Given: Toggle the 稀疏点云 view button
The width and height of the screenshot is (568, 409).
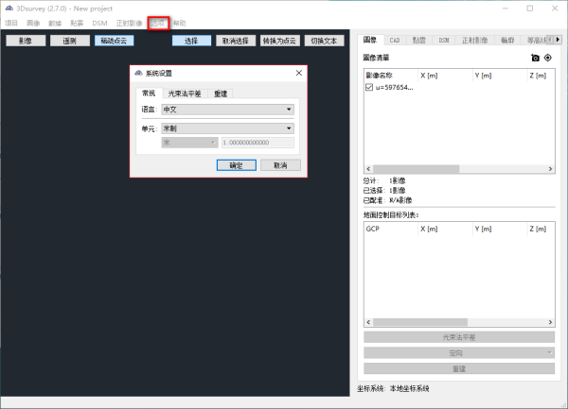Looking at the screenshot, I should click(115, 41).
